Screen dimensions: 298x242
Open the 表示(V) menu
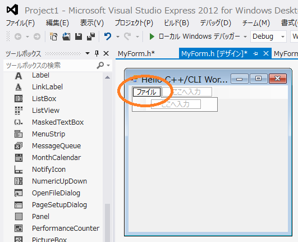pyautogui.click(x=92, y=23)
